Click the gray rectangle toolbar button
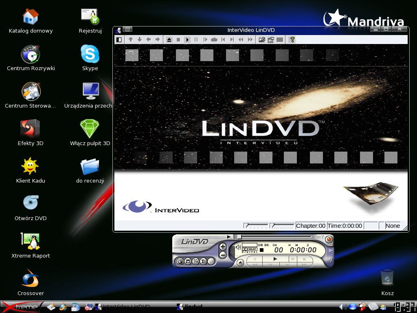Image resolution: width=417 pixels, height=313 pixels. tap(280, 40)
